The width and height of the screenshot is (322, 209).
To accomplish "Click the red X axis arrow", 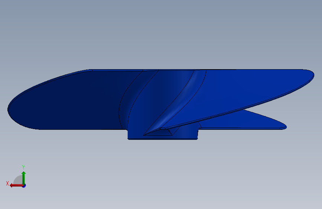I will (x=17, y=186).
